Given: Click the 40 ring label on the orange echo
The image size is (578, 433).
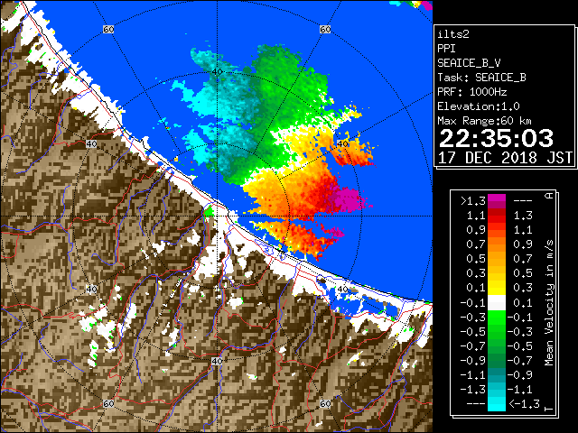Looking at the screenshot, I should (x=343, y=144).
